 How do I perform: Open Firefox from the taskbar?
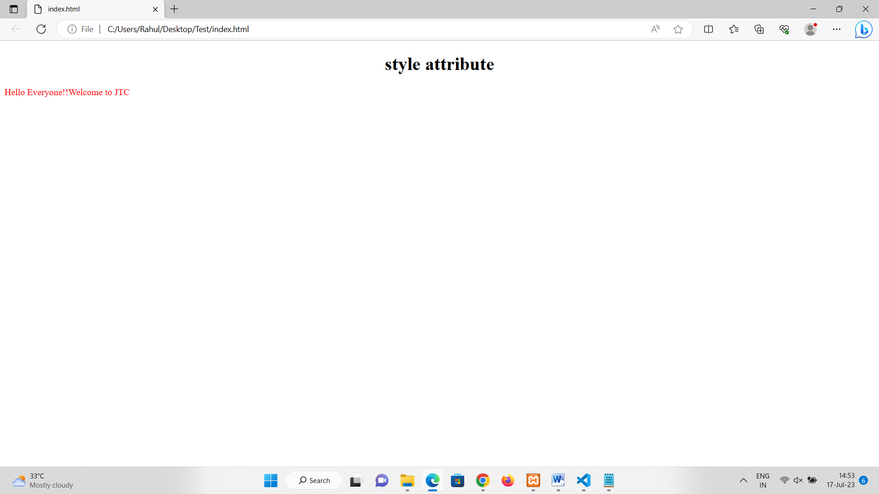tap(508, 480)
